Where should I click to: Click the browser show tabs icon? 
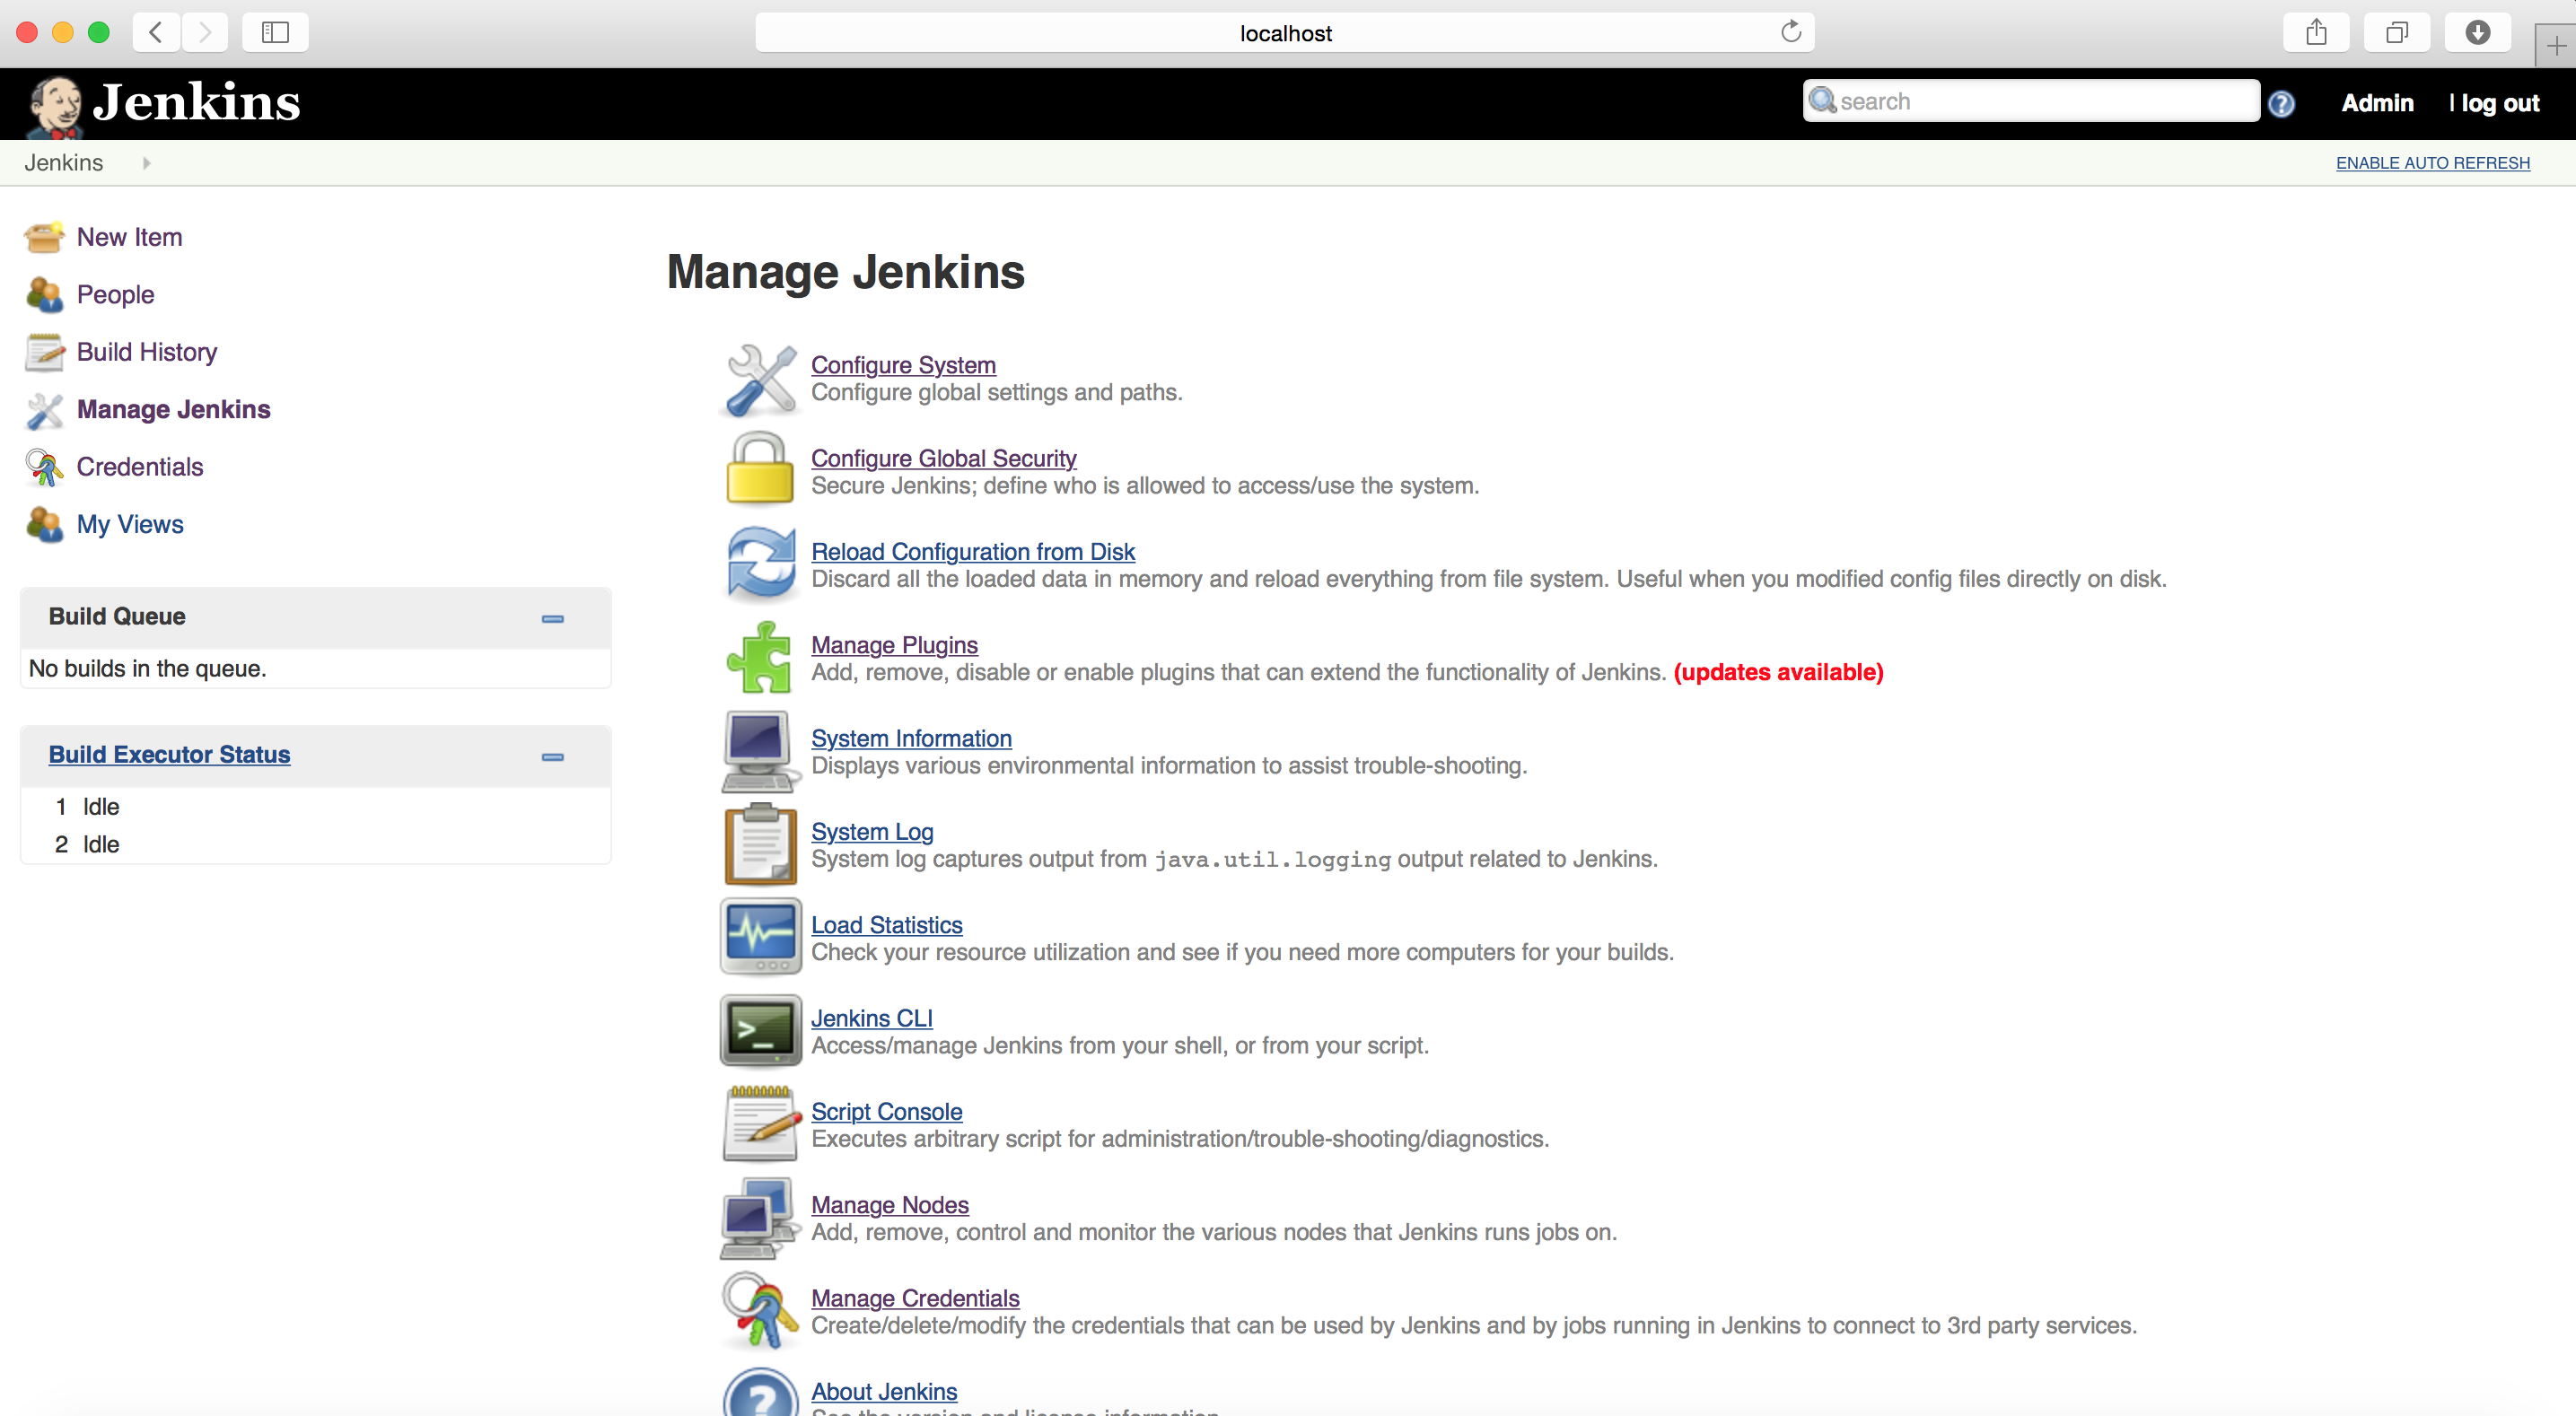[2396, 33]
